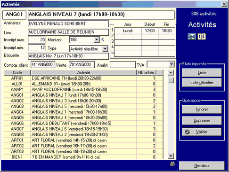Click Nb adhér. value for AMAP1

[x=147, y=89]
